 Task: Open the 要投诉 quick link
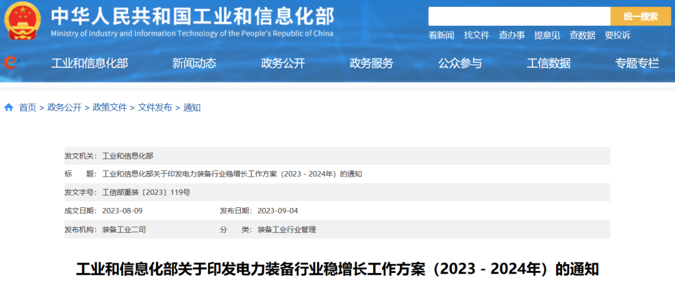[617, 36]
